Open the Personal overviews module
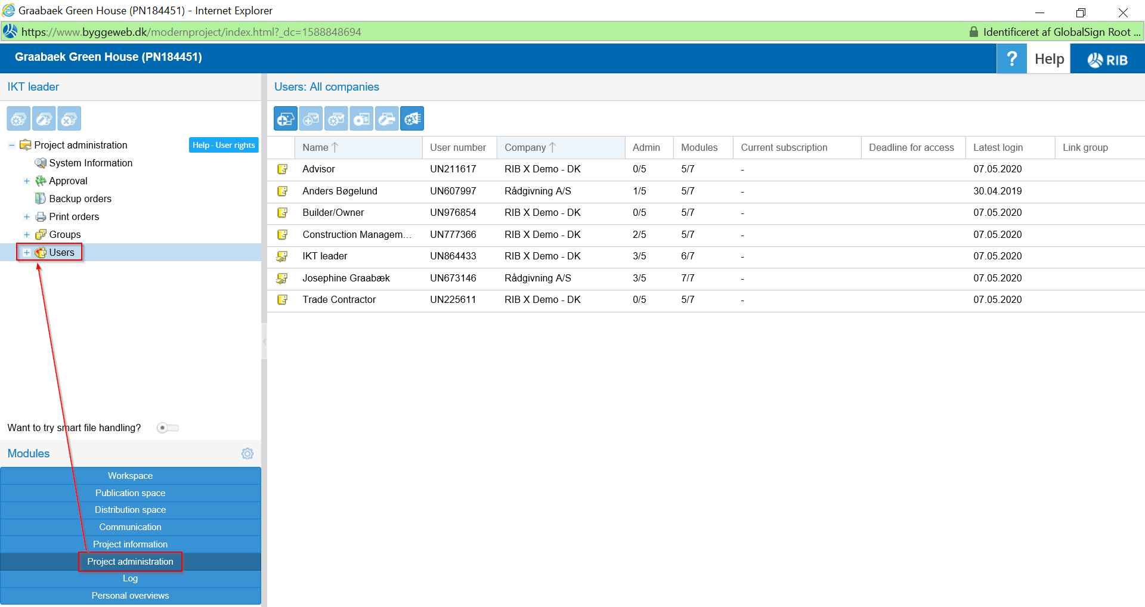The image size is (1145, 607). coord(130,596)
